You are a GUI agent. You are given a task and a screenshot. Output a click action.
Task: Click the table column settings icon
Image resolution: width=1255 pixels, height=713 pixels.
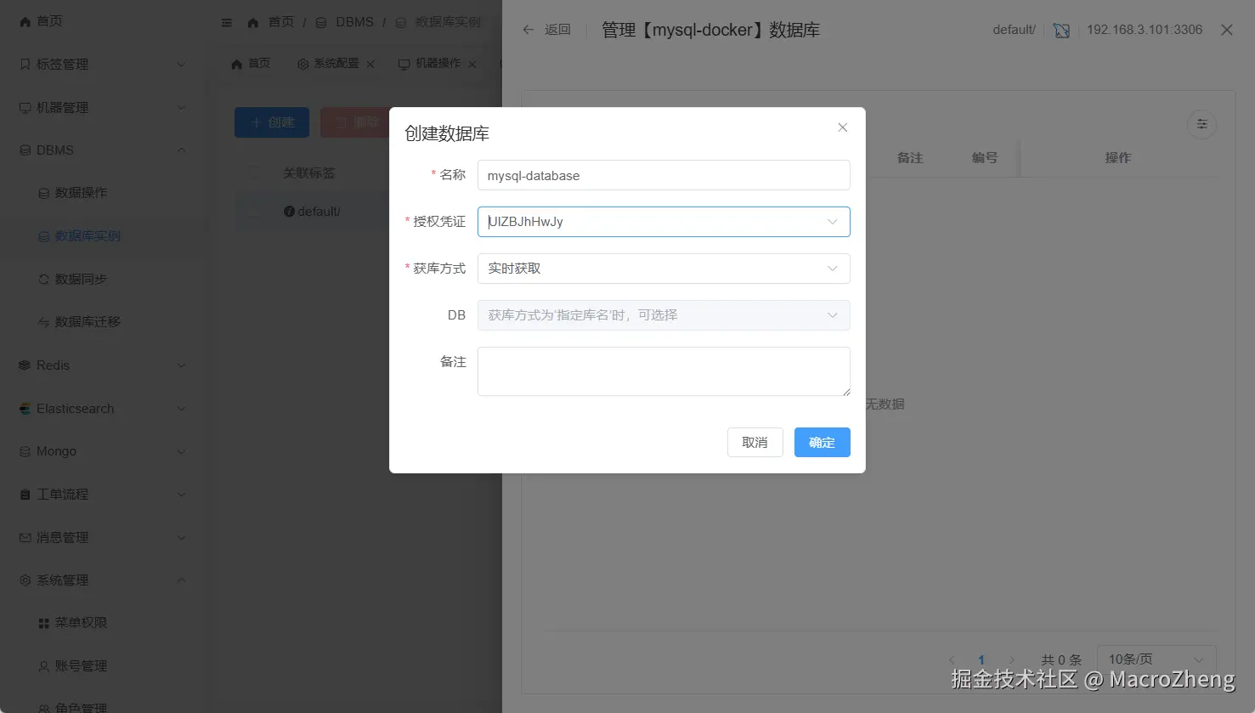[x=1201, y=124]
